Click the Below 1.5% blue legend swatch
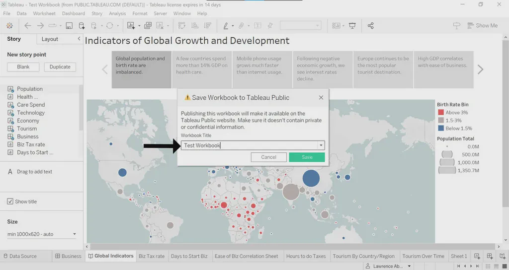509x270 pixels. (x=441, y=129)
